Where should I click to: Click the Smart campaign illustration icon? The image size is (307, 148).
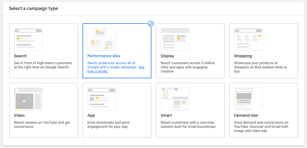coord(175,99)
